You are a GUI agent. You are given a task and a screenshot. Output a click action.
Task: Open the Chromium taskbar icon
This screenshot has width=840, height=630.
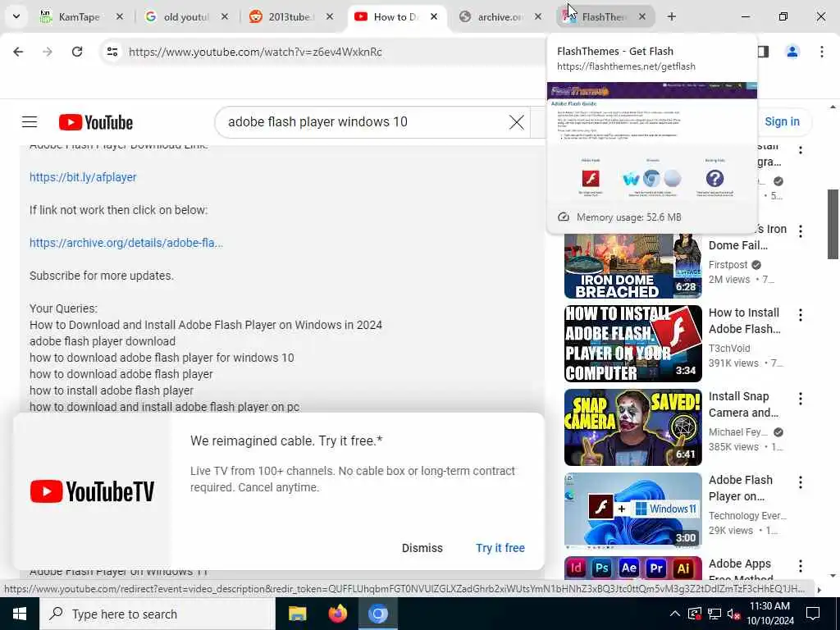377,614
